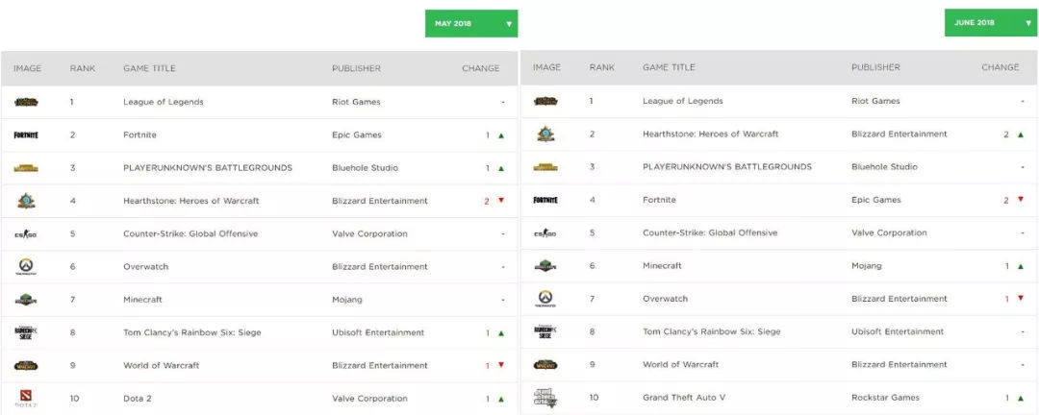Click Minecraft logo in May table

[x=27, y=300]
